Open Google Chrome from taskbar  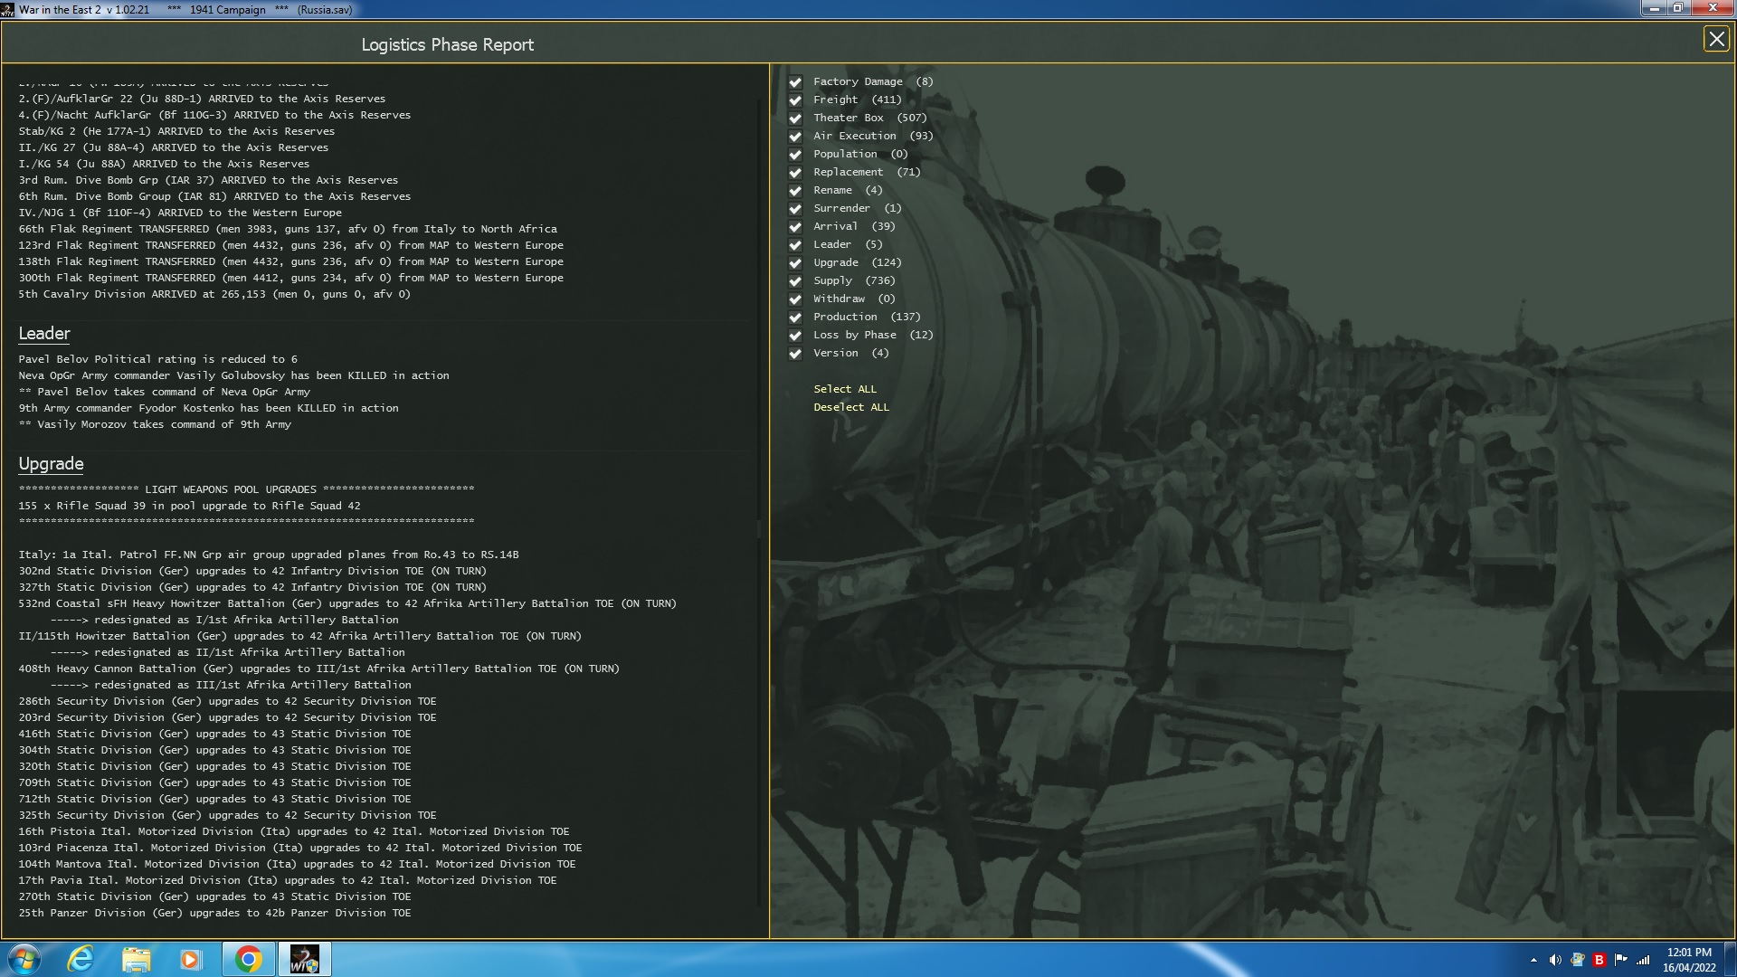point(248,959)
